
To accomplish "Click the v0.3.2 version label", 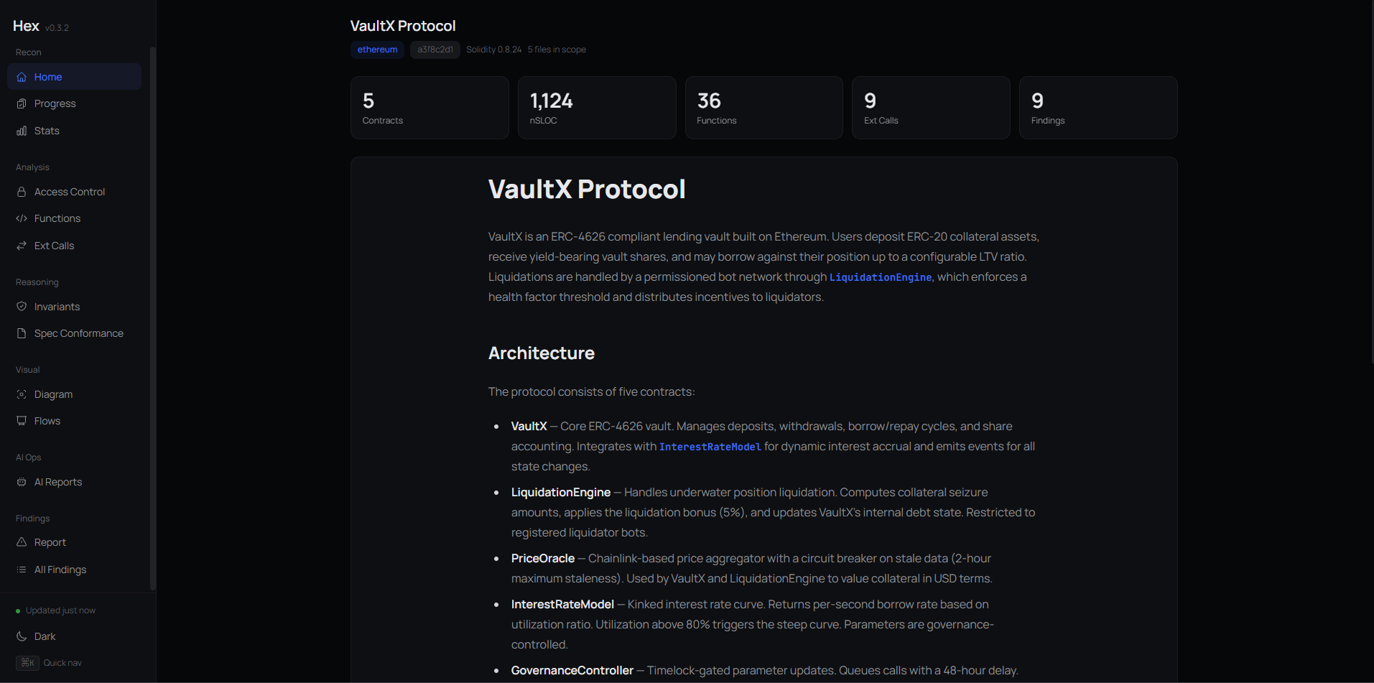I will click(x=57, y=28).
